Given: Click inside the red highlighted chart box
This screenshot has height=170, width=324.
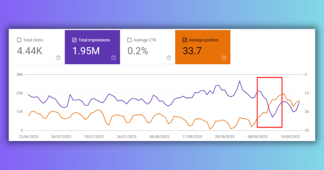Looking at the screenshot, I should 269,102.
